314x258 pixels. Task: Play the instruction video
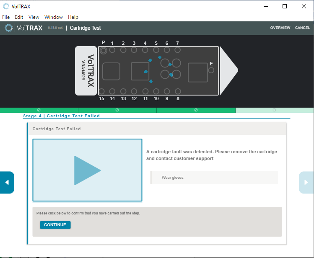coord(87,170)
